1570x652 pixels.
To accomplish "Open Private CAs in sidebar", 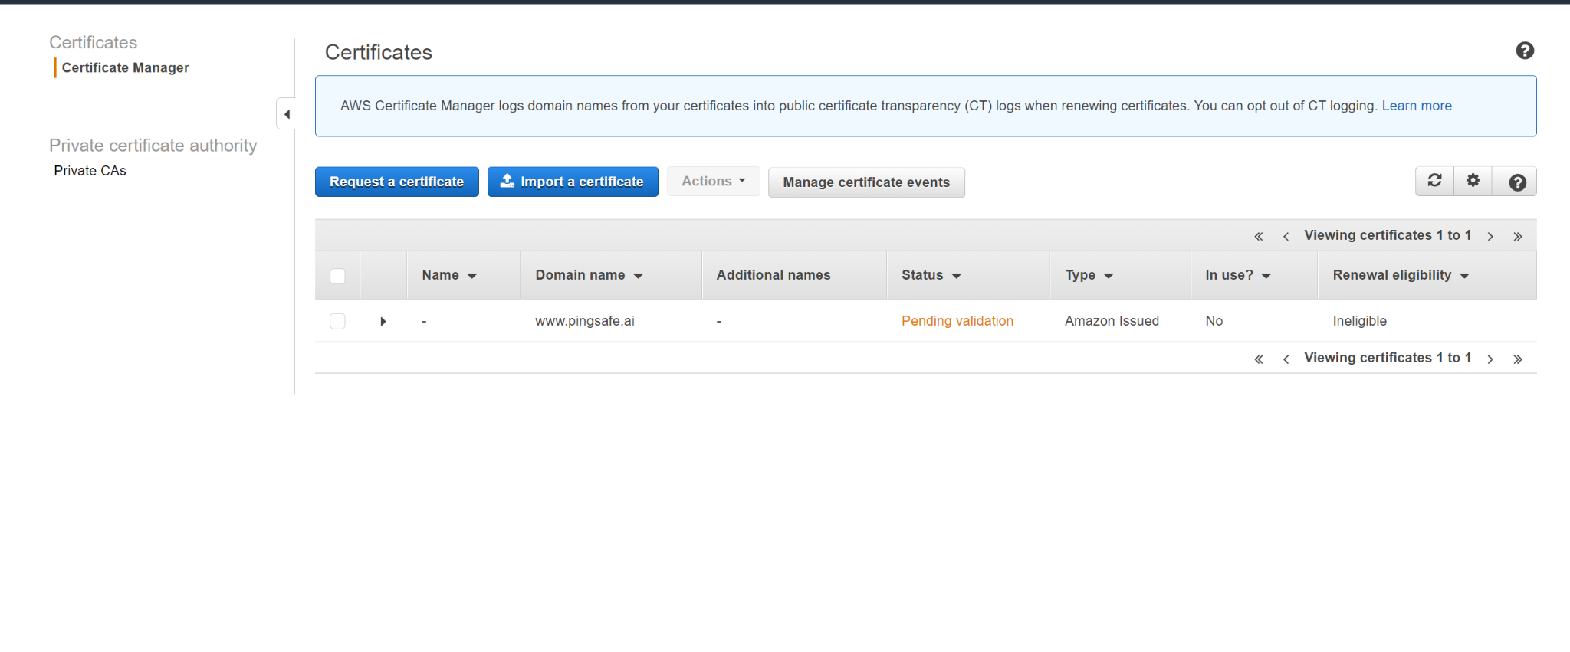I will pos(90,171).
